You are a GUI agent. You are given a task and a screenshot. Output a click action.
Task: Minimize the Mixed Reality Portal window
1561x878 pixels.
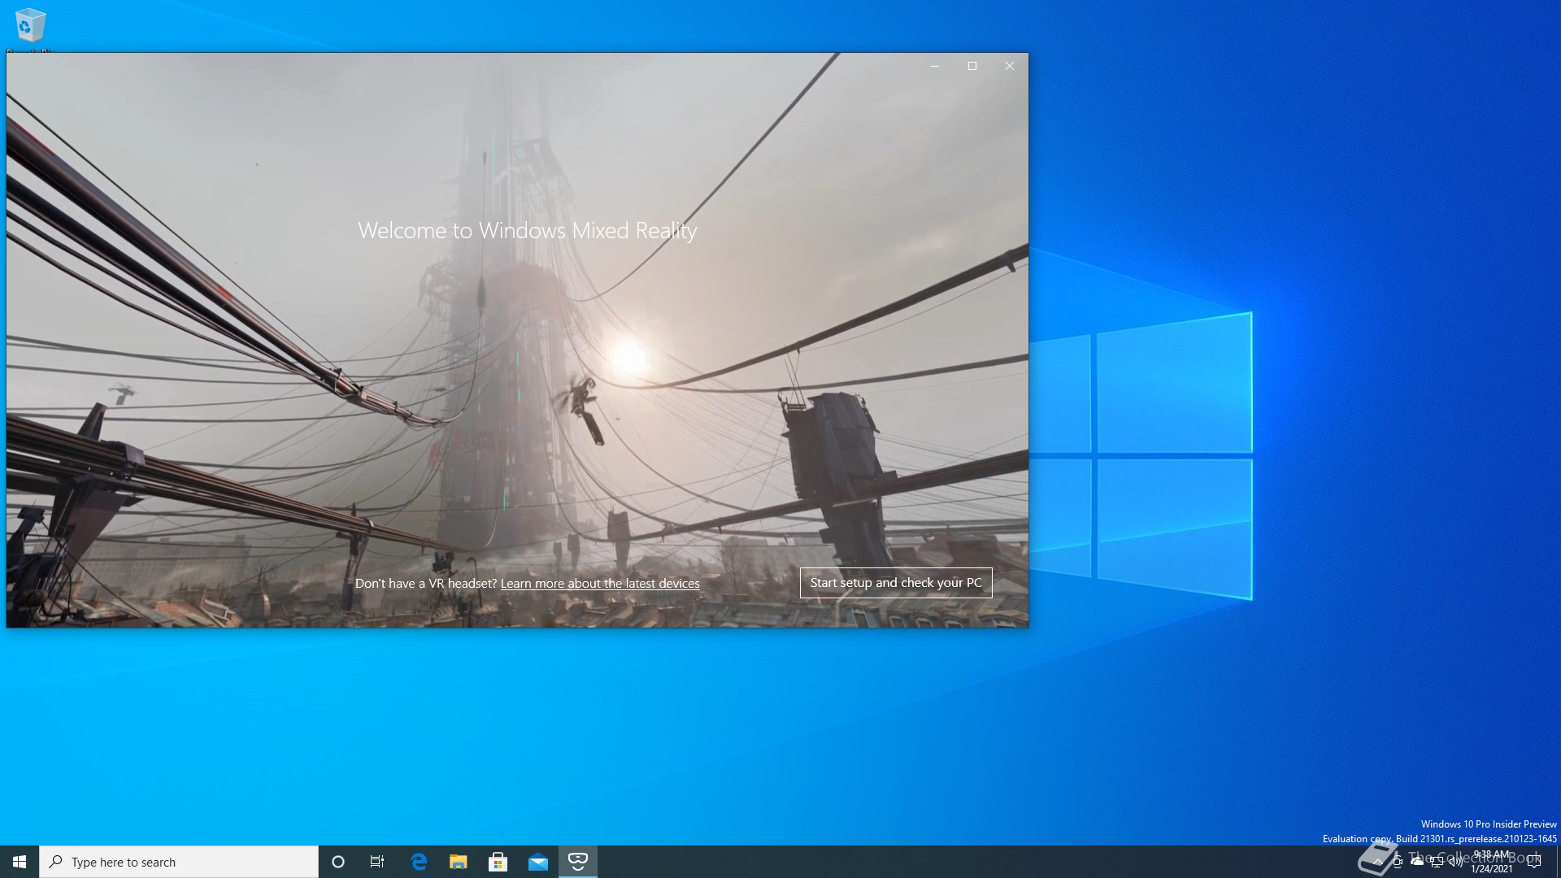click(x=935, y=66)
